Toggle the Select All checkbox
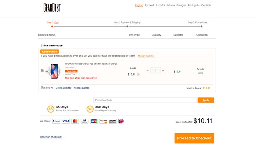The width and height of the screenshot is (257, 144). click(x=42, y=88)
